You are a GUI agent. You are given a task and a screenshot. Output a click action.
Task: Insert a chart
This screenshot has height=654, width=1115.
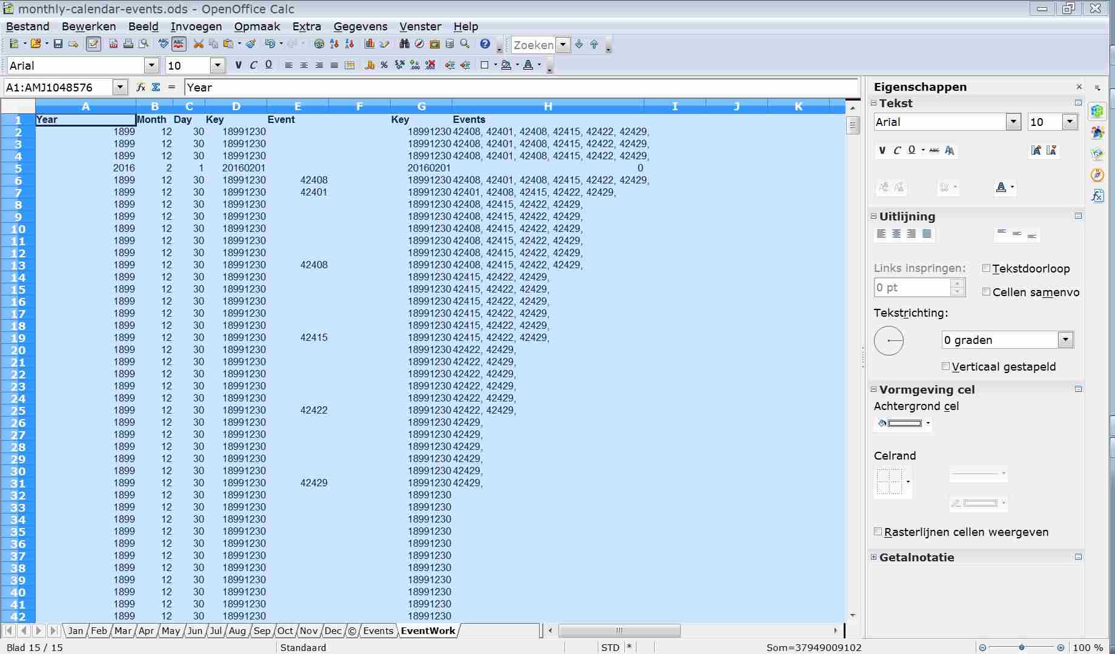point(369,44)
